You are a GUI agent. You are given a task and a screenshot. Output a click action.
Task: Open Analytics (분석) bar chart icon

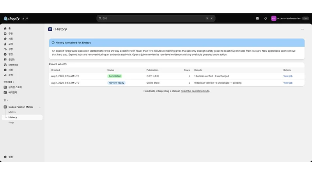(5, 75)
